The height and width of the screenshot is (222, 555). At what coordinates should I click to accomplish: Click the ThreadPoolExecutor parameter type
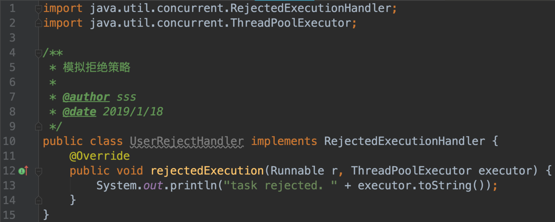click(411, 171)
